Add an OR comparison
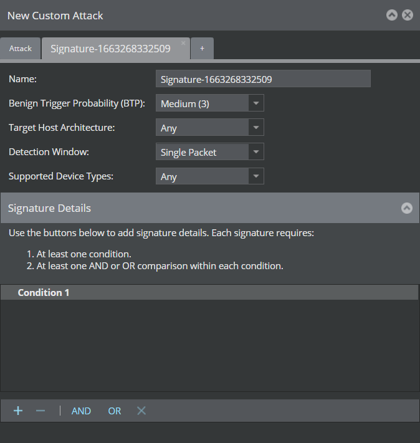 [x=115, y=411]
